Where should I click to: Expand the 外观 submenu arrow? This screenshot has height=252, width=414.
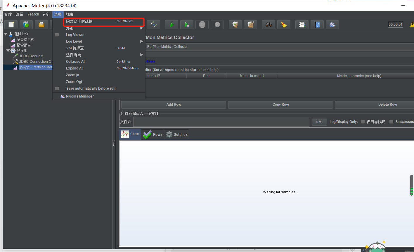pyautogui.click(x=141, y=28)
